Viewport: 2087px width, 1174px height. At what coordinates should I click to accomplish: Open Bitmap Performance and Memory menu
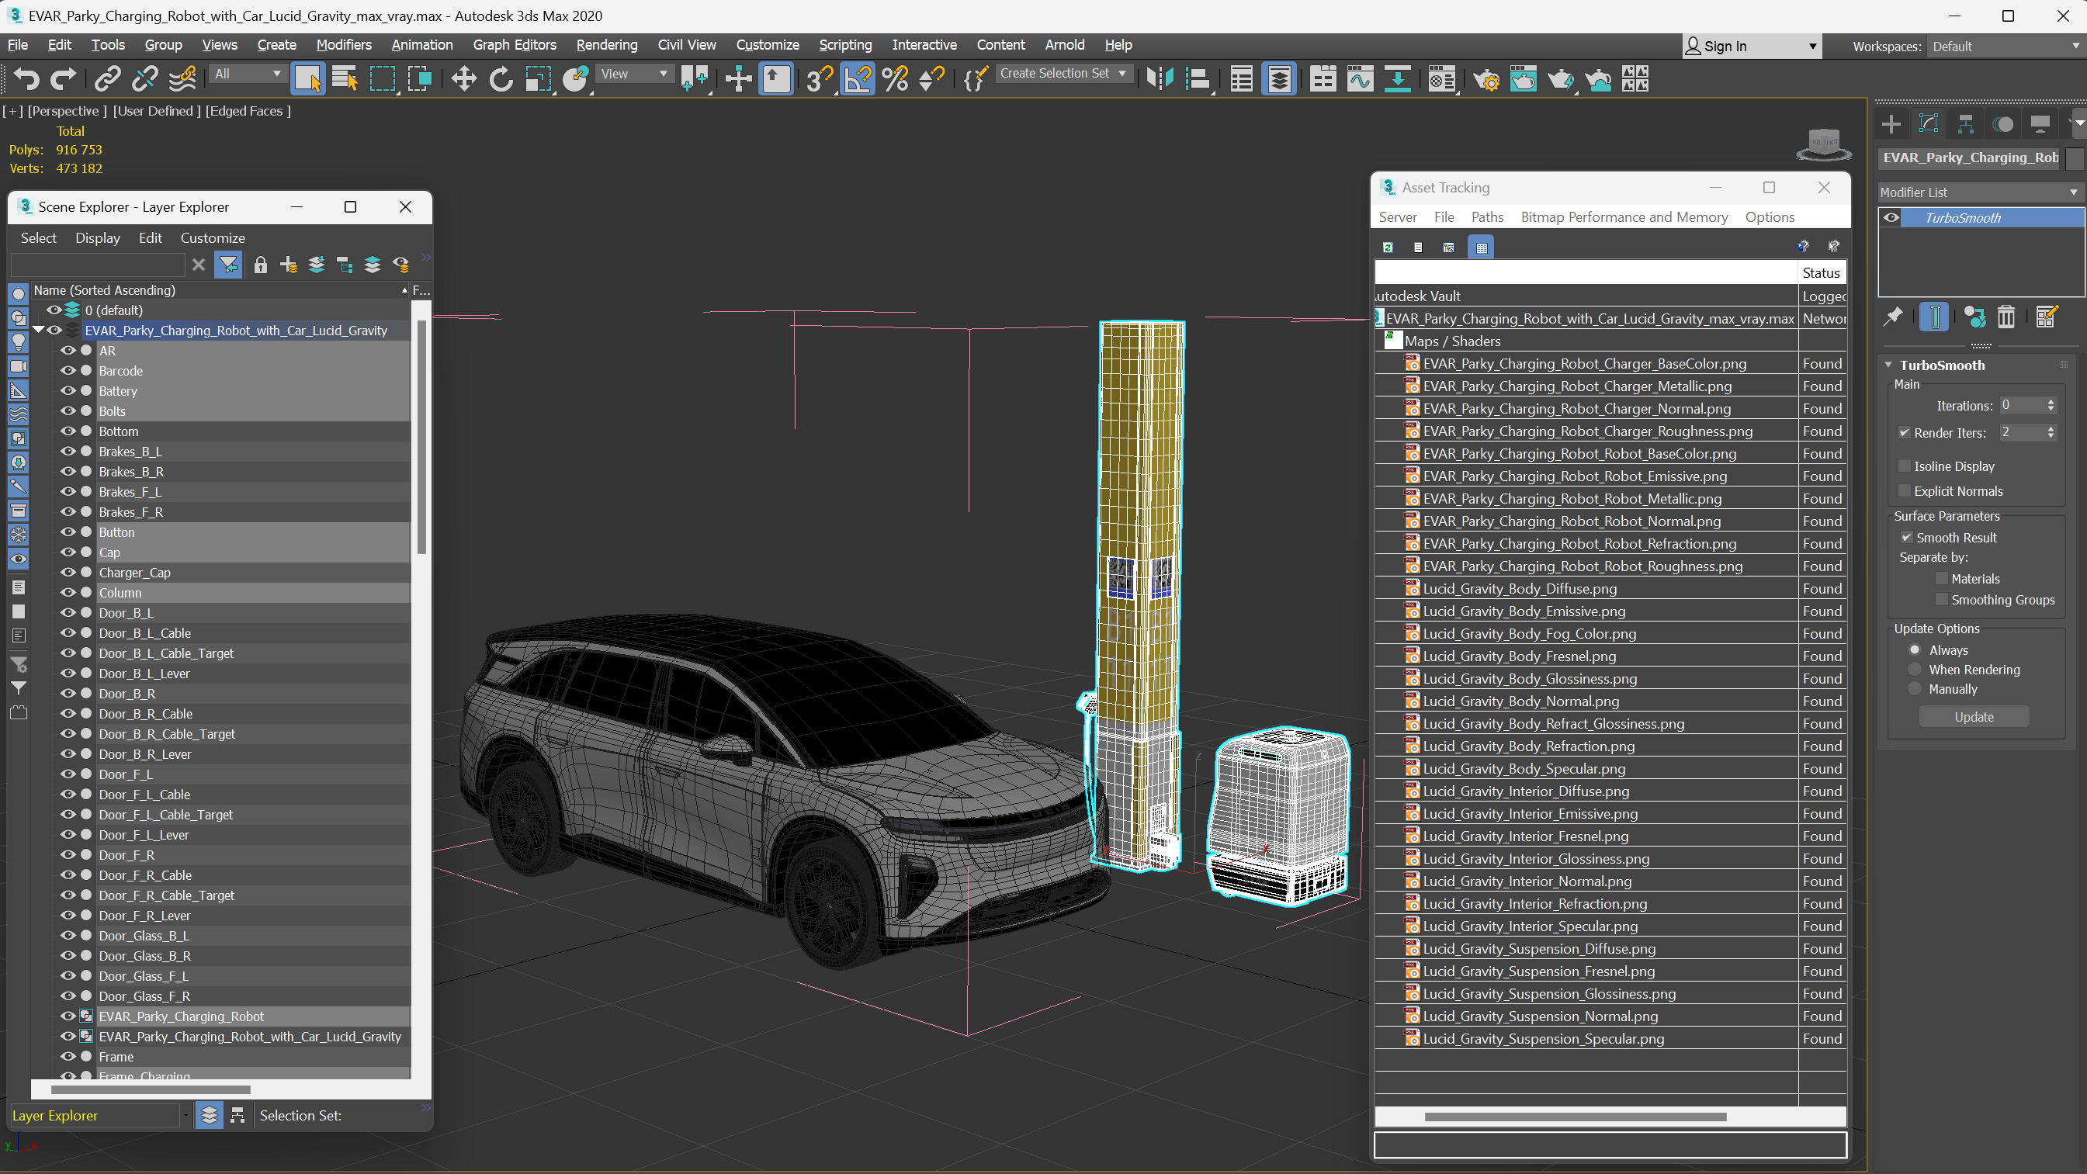[1624, 216]
